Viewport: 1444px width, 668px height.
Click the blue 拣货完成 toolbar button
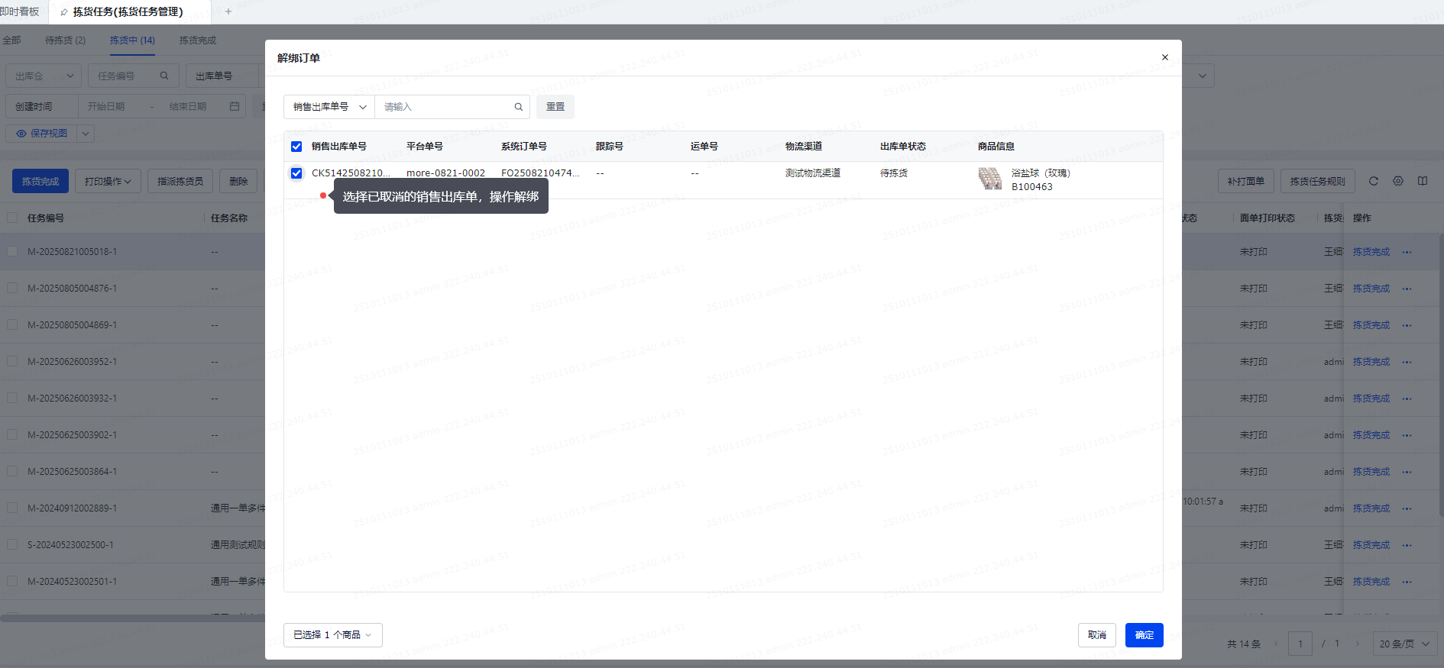pyautogui.click(x=40, y=181)
